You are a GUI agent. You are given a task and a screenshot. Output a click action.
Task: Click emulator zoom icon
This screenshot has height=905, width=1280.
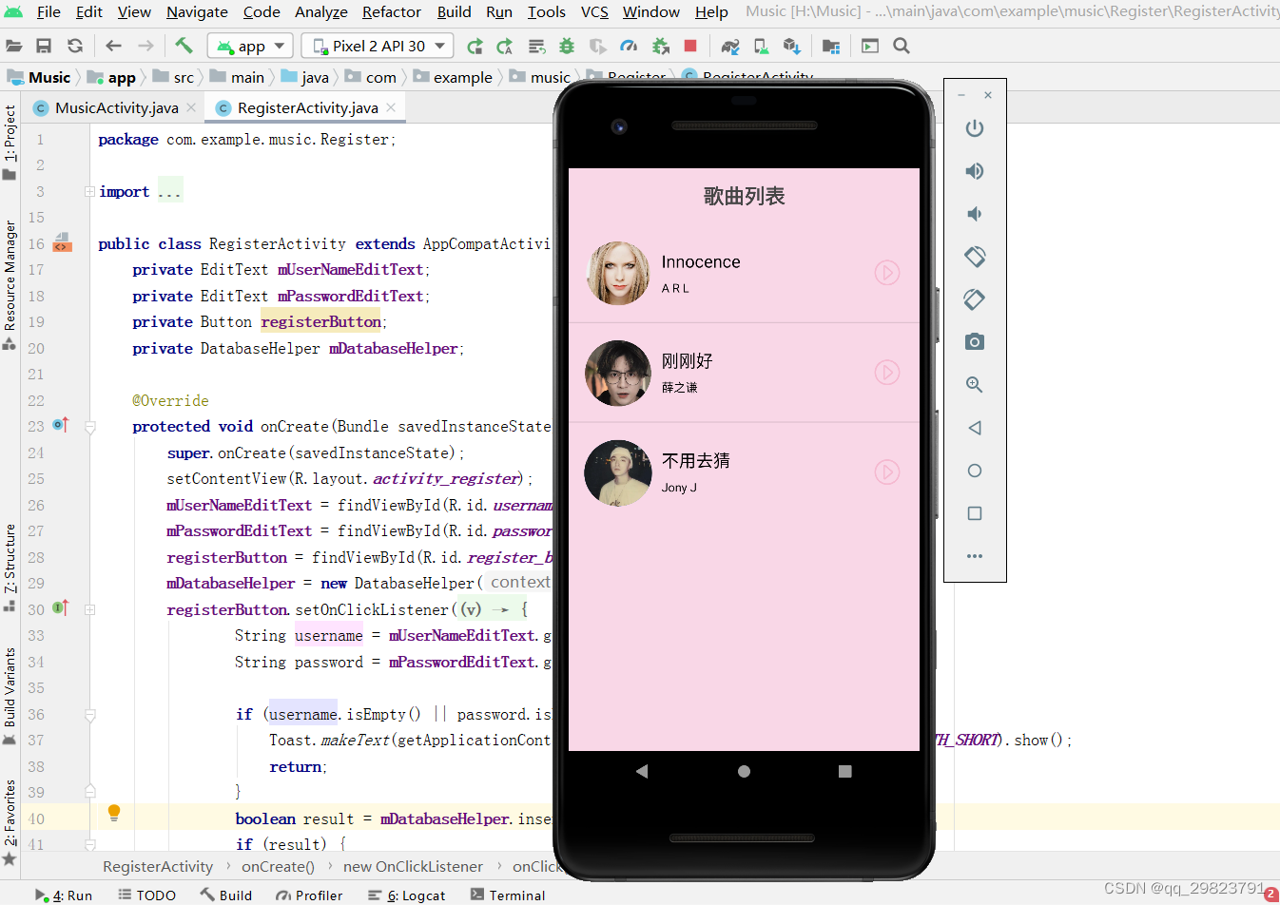[x=975, y=384]
